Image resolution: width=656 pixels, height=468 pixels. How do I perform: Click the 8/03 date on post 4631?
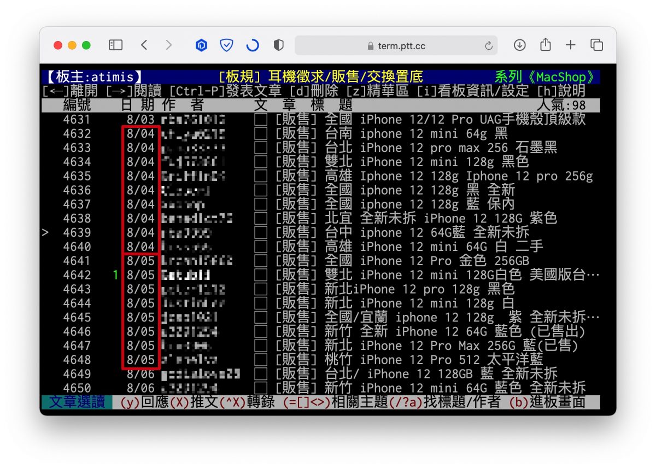[x=141, y=120]
